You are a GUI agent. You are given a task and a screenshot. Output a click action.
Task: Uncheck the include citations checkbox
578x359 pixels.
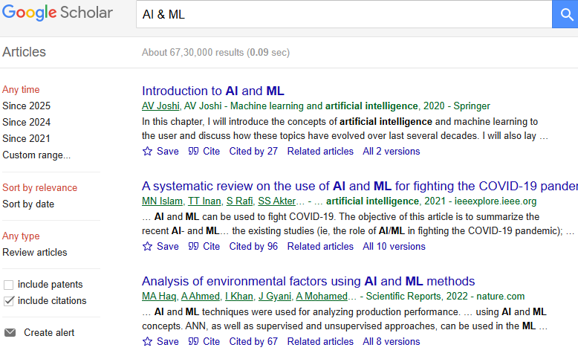[x=8, y=301]
